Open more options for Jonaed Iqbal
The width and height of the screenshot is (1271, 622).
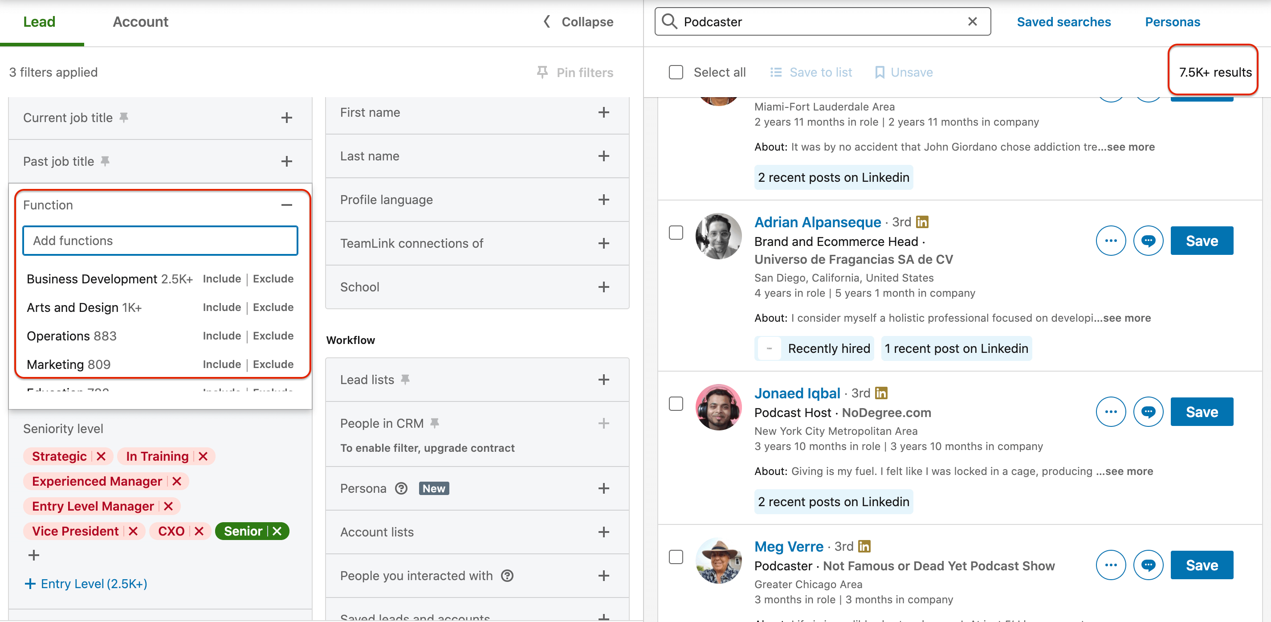(1110, 412)
